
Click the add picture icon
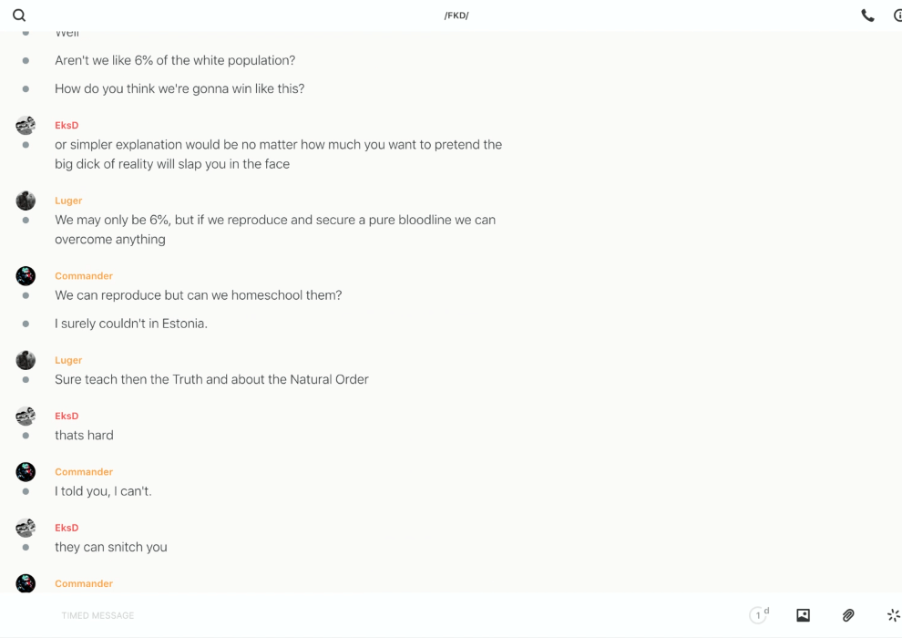[803, 615]
